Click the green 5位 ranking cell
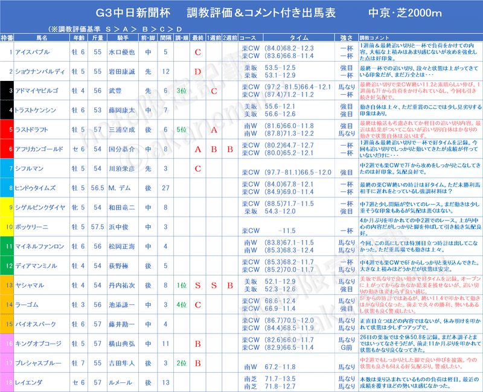Viewport: 483px width, 392px height. [x=182, y=130]
